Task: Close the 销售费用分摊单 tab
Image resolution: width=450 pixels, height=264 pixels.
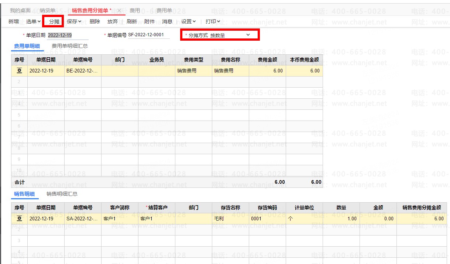Action: coord(119,11)
